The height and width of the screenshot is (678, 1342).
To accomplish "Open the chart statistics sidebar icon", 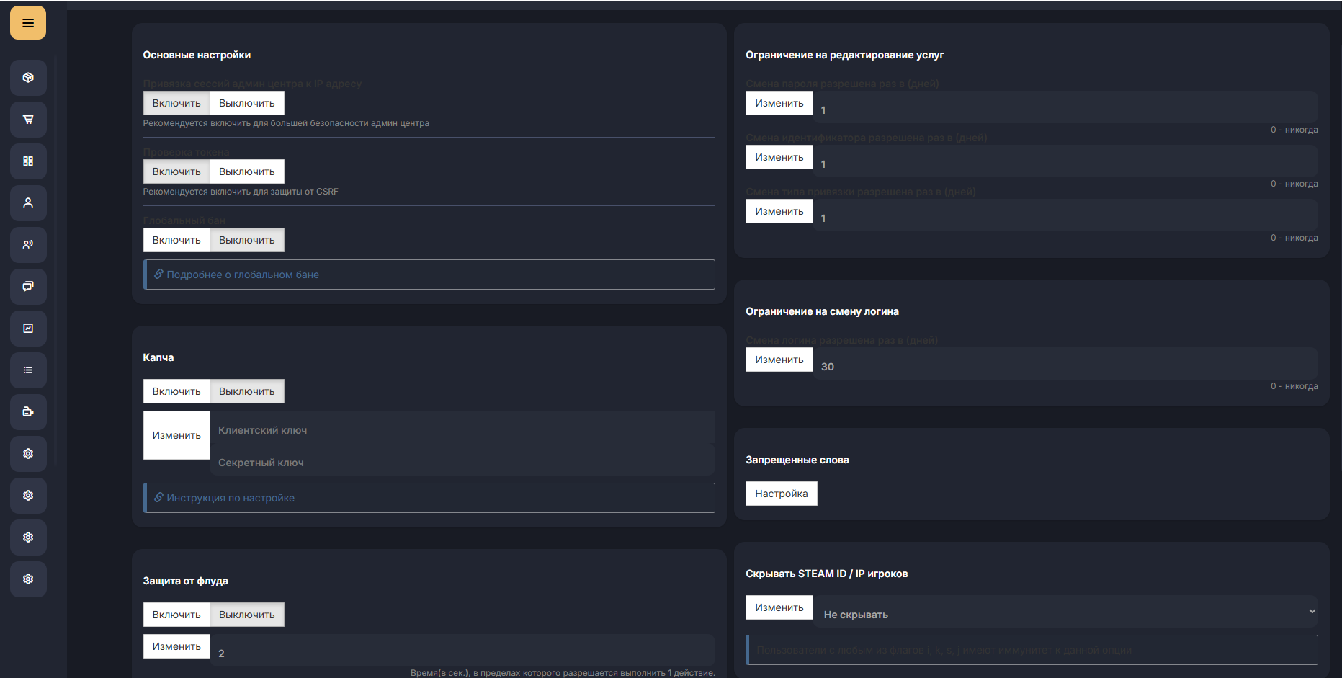I will [28, 329].
